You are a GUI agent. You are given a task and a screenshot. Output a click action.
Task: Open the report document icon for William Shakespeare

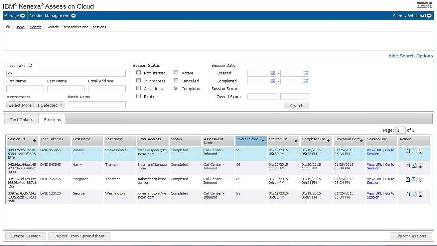408,151
